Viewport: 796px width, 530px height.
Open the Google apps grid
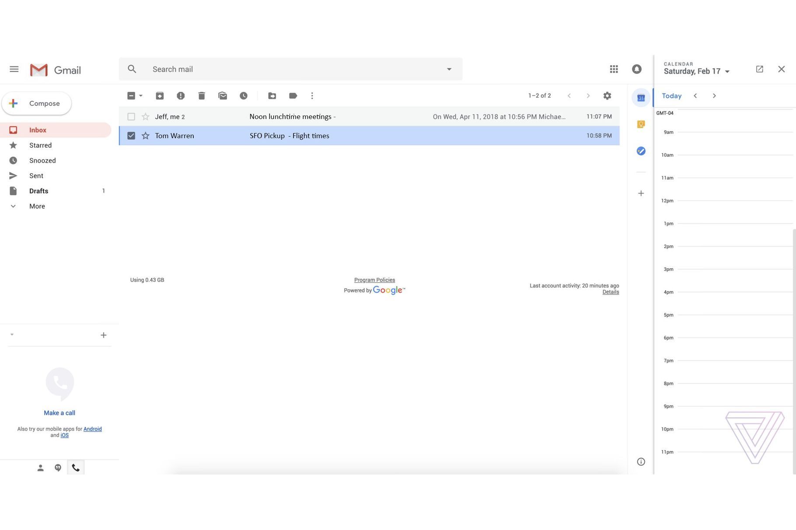pyautogui.click(x=614, y=69)
